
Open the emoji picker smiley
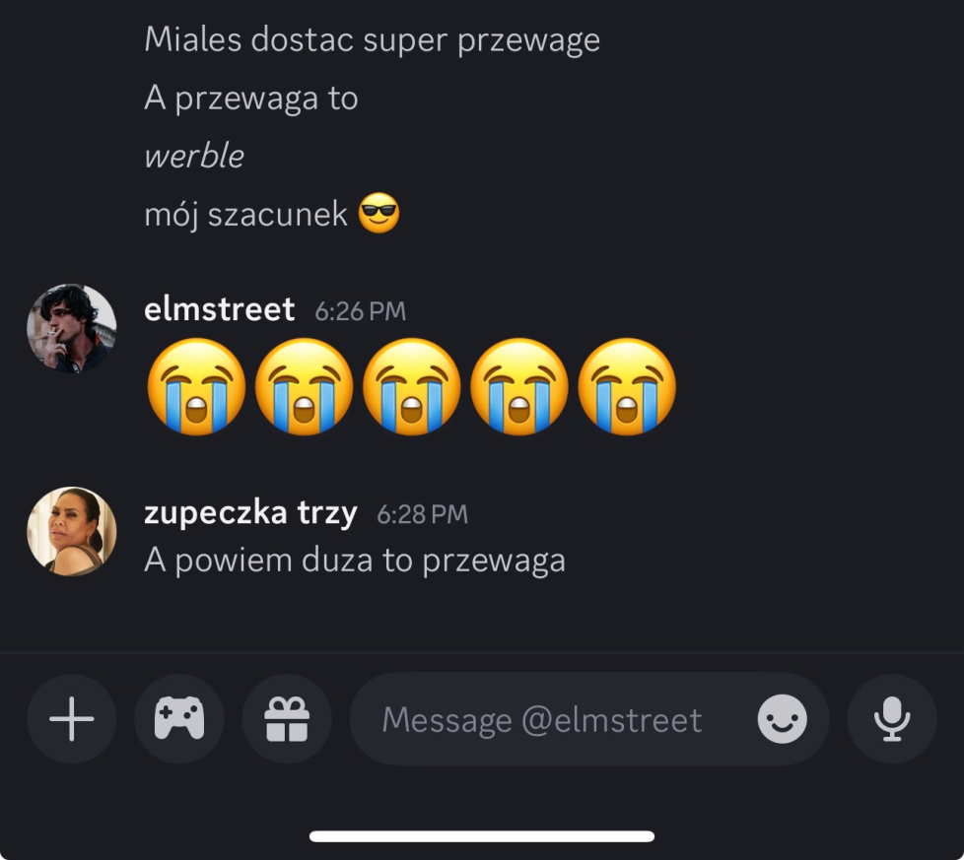(x=782, y=720)
